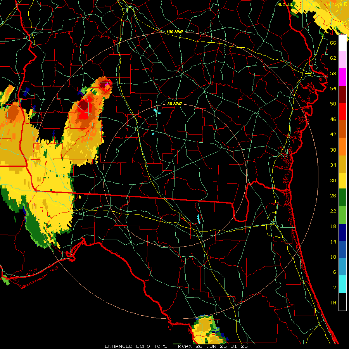The image size is (349, 349).
Task: Click the "6" legend value
Action: point(334,272)
